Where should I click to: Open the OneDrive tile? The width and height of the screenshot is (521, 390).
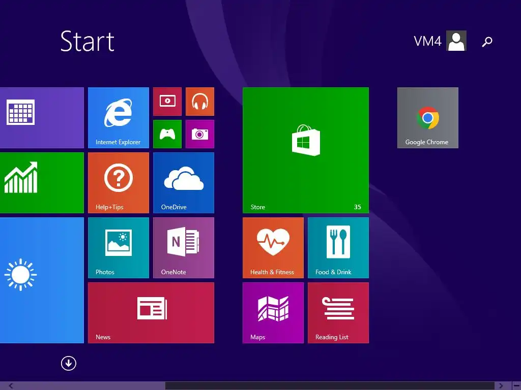point(183,183)
